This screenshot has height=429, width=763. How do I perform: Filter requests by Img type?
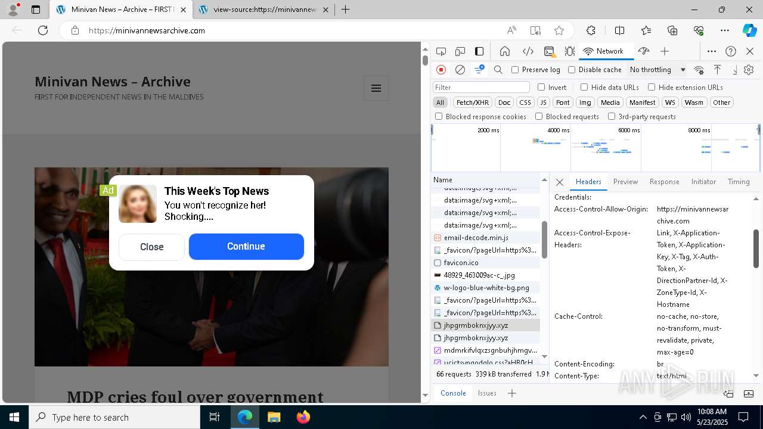(x=585, y=102)
